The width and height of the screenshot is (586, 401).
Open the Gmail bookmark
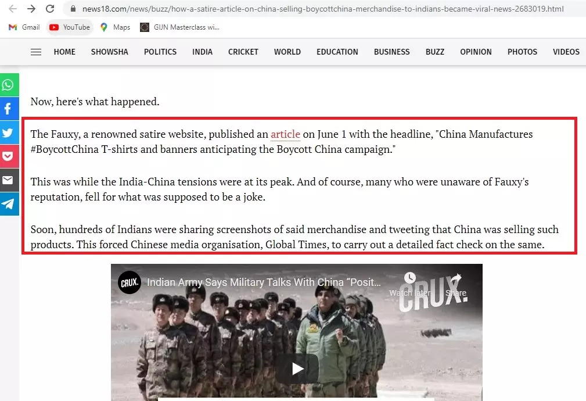pyautogui.click(x=24, y=27)
